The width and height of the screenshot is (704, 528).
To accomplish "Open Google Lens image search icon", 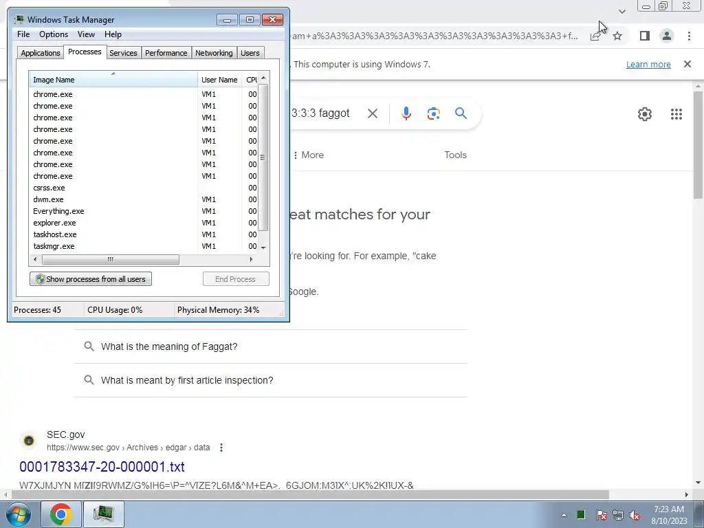I will tap(433, 113).
